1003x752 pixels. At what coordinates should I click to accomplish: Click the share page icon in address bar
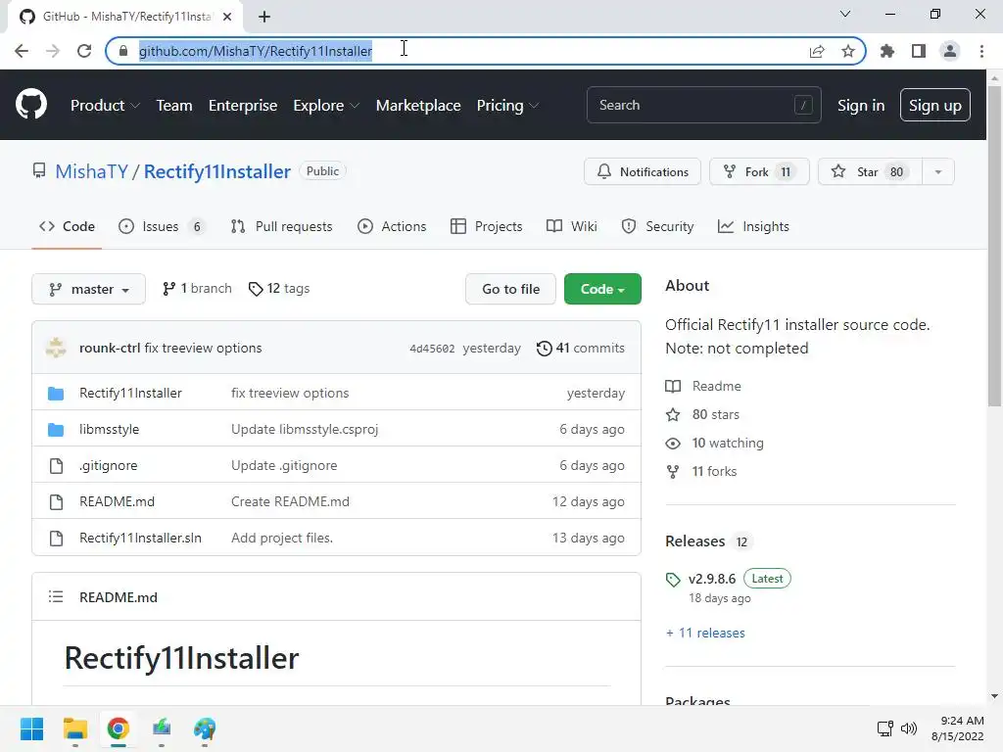817,51
